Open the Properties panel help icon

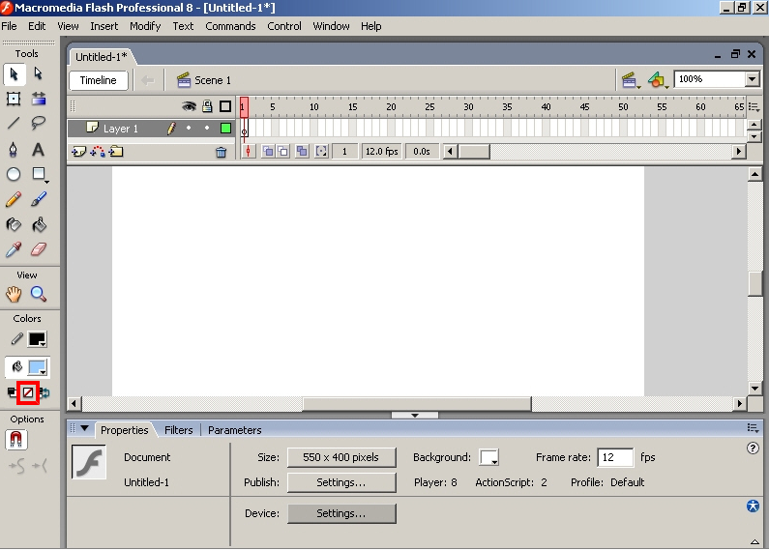coord(753,449)
